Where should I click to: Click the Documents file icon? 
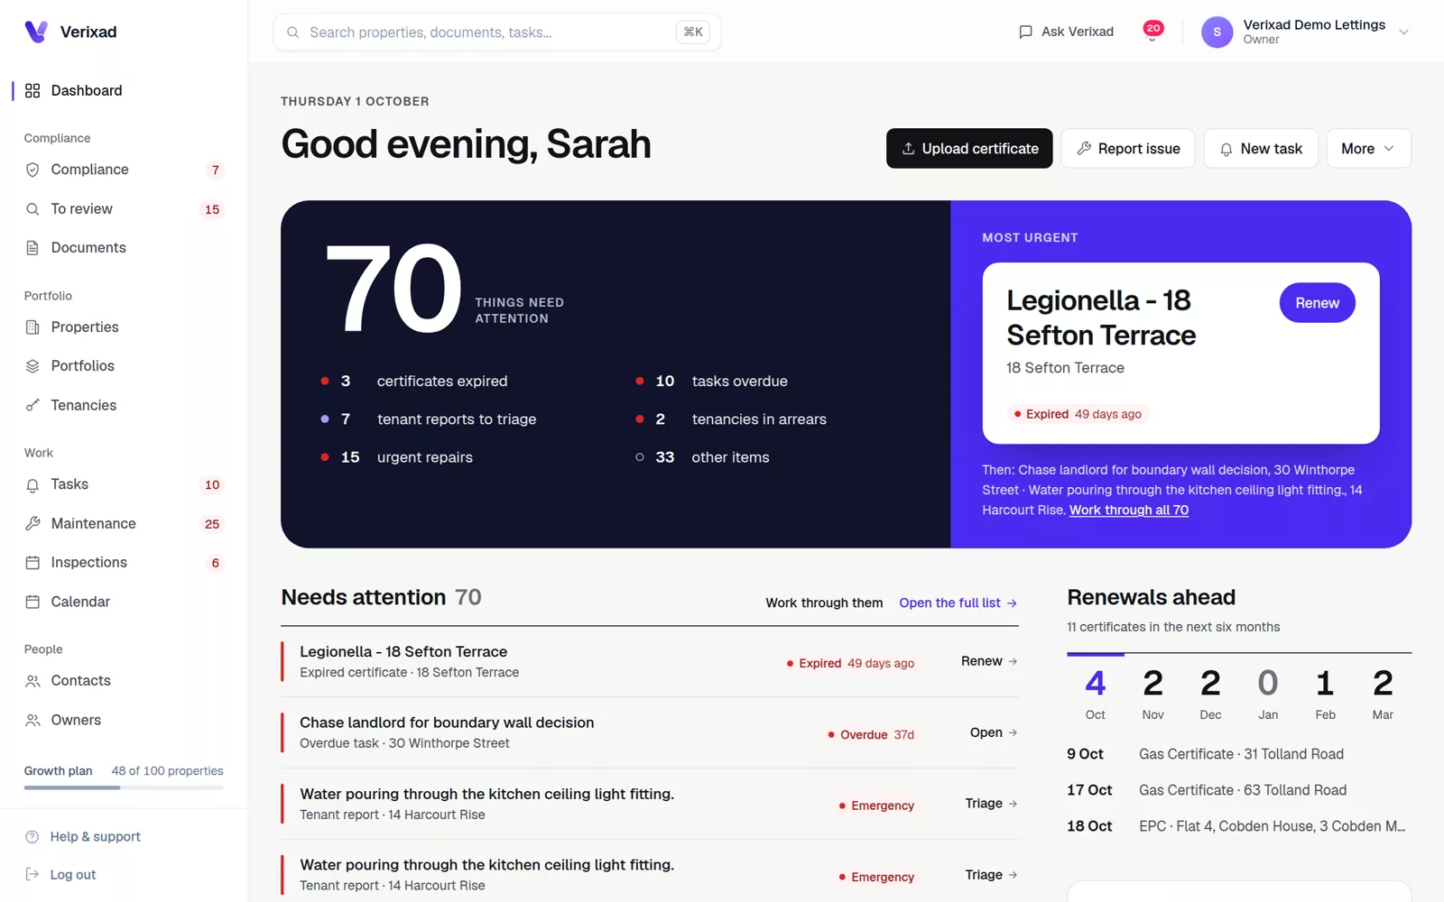32,248
